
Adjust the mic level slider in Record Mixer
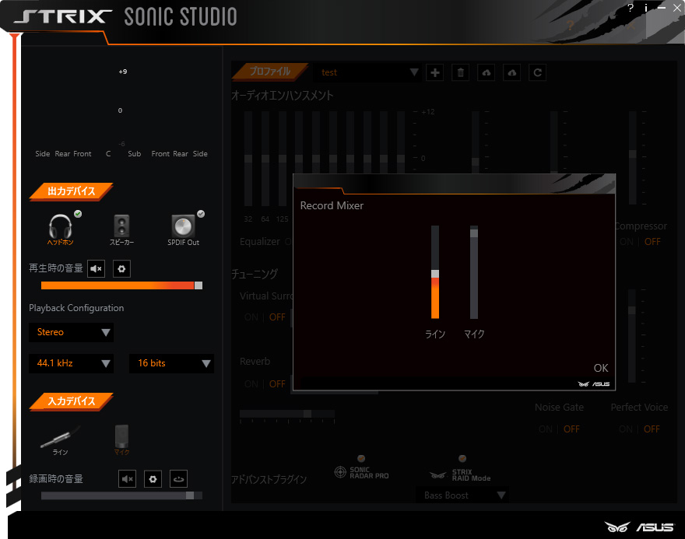tap(474, 272)
